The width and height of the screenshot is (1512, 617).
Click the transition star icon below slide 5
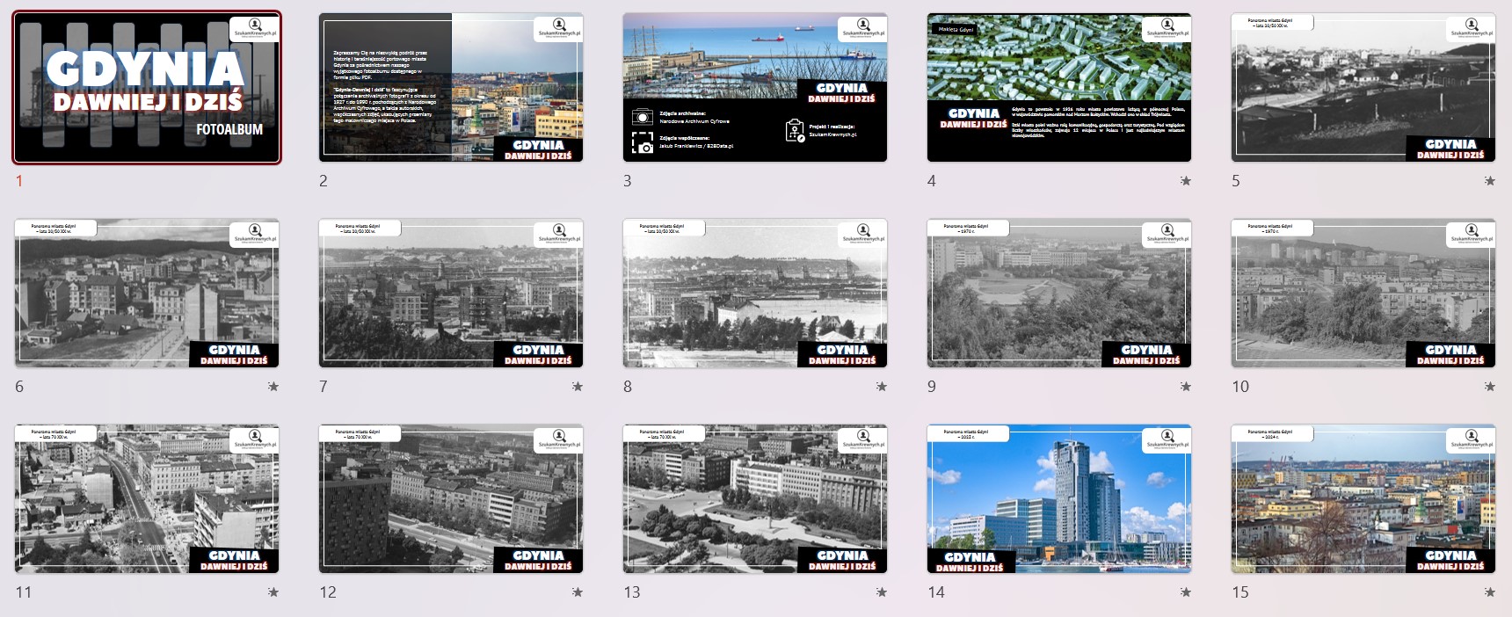(1489, 181)
